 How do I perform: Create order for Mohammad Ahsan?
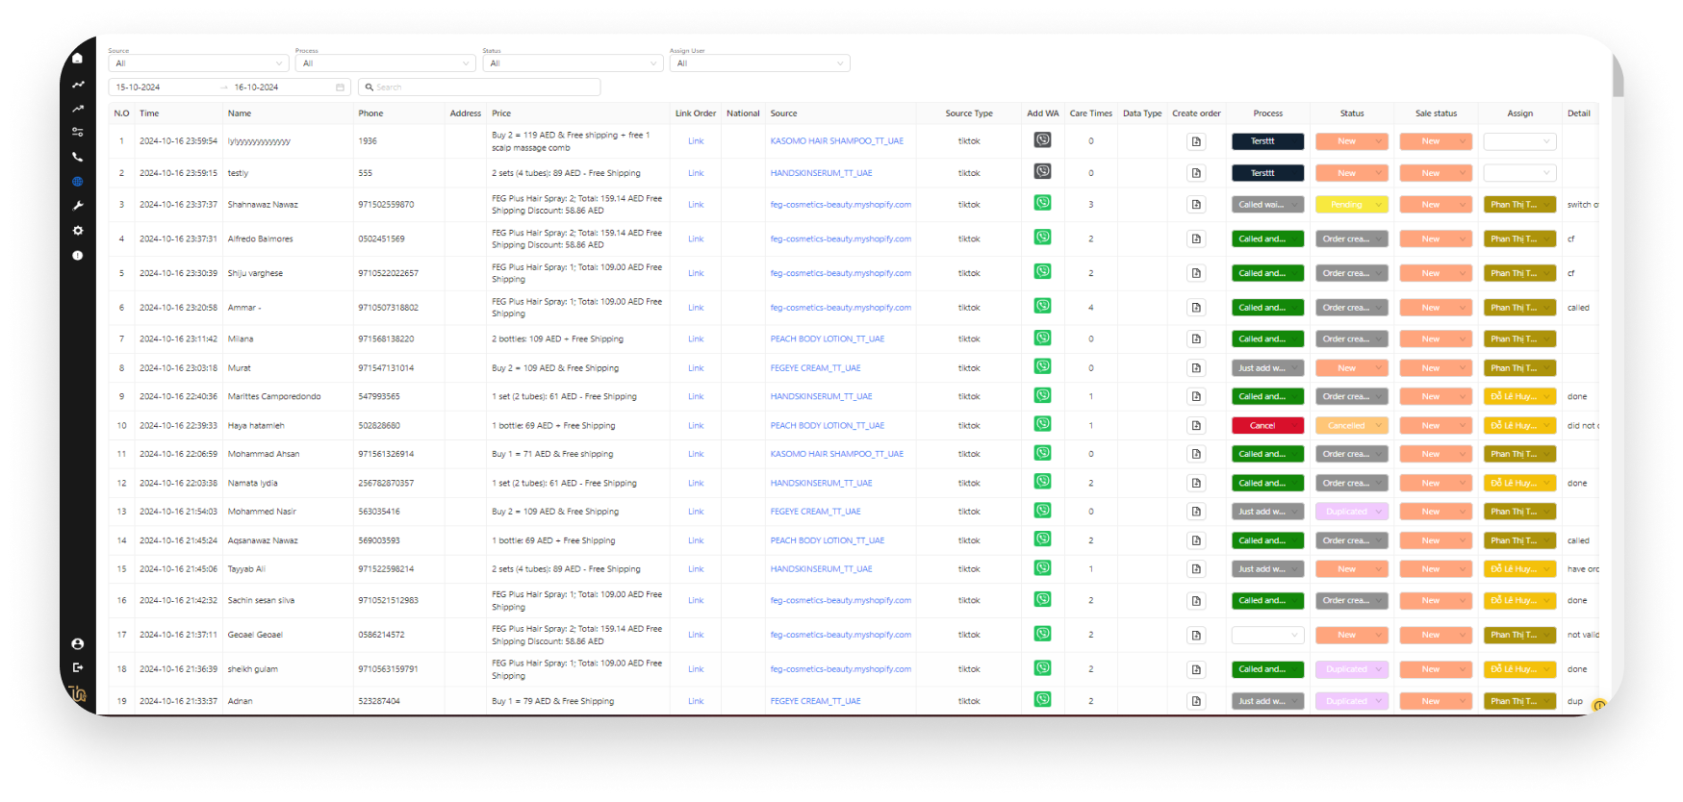pyautogui.click(x=1196, y=454)
